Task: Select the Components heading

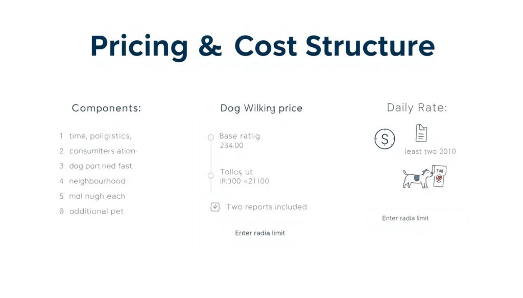Action: [x=106, y=108]
